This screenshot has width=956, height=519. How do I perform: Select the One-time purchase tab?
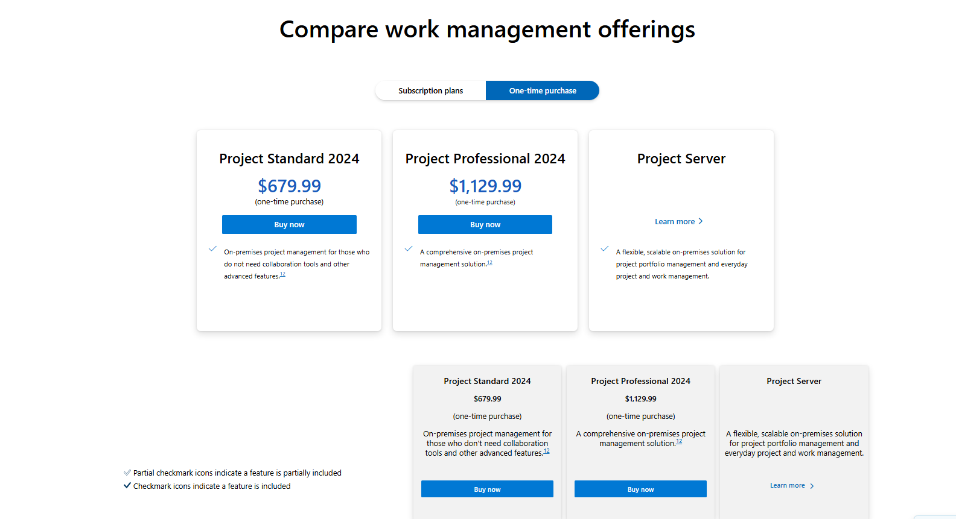tap(543, 90)
